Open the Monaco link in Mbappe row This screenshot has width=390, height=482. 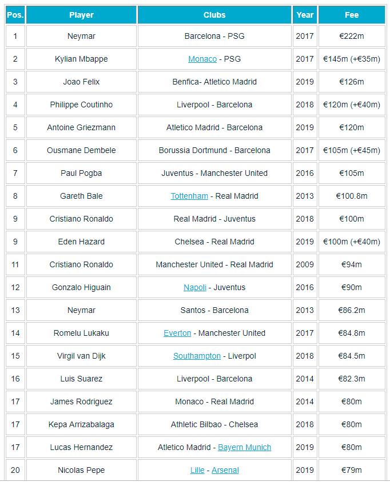(x=202, y=59)
